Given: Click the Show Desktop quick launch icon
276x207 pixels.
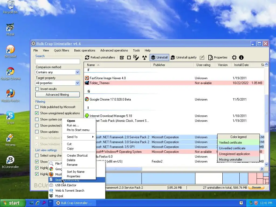Looking at the screenshot, I should pos(31,203).
